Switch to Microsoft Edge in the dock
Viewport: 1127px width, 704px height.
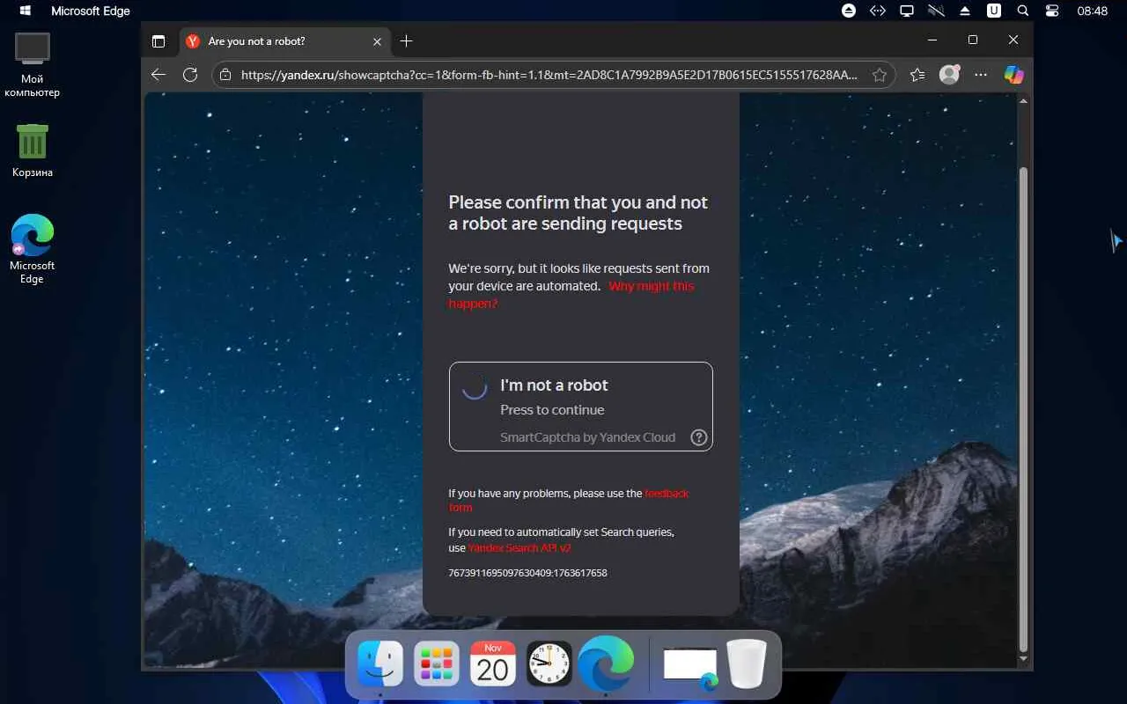(606, 664)
